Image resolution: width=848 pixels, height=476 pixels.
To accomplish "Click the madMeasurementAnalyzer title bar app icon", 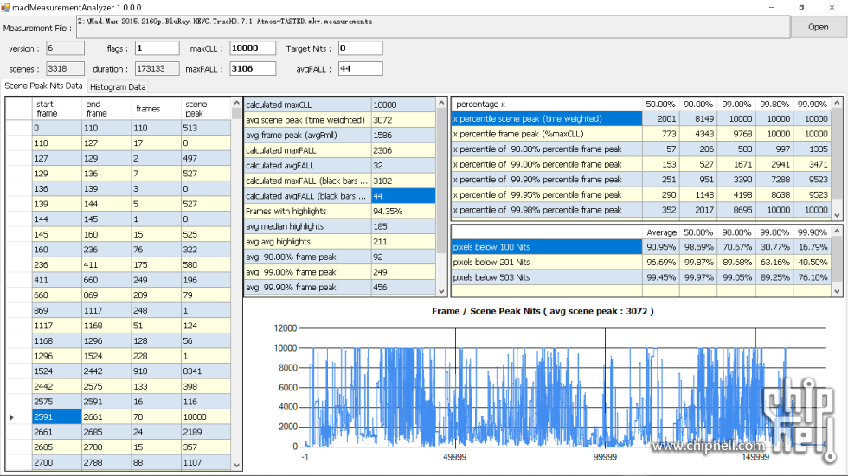I will 6,7.
